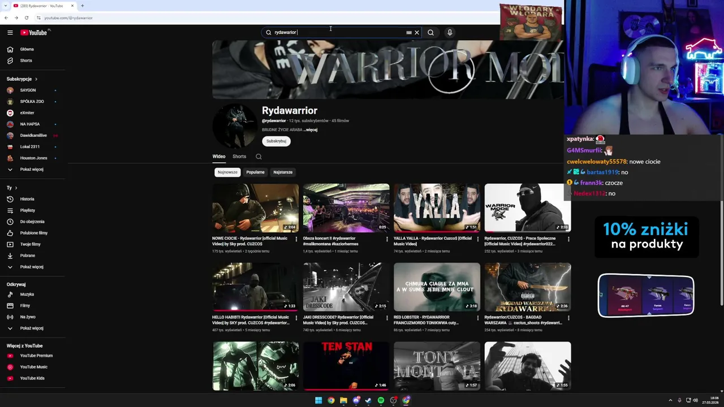Select the Wideo channel tab
The image size is (724, 407).
coord(219,157)
